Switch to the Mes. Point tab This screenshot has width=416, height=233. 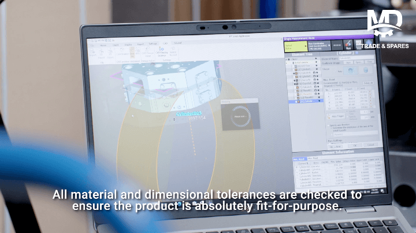tap(313, 158)
